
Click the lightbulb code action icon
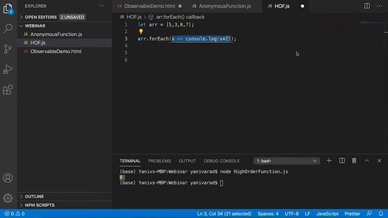[141, 31]
